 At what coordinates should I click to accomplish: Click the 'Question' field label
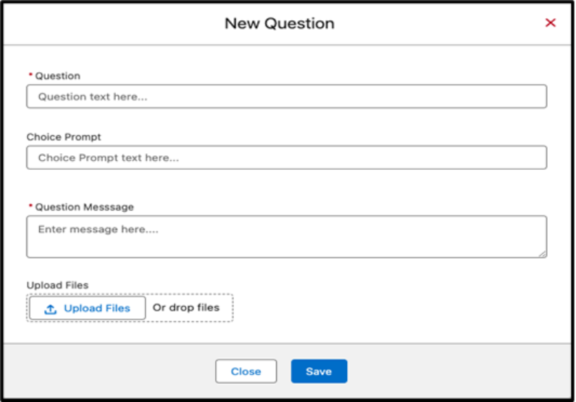pyautogui.click(x=58, y=76)
